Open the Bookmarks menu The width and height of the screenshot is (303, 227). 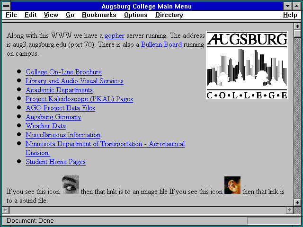[x=99, y=15]
